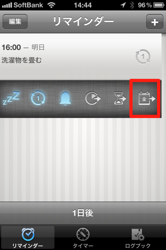Viewport: 166px width, 250px height.
Task: Tap the 編集 edit button
Action: [15, 21]
